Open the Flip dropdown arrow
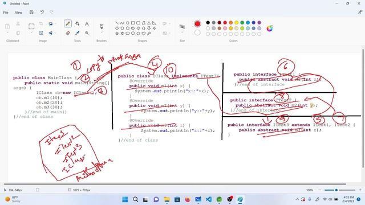This screenshot has width=365, height=205. point(55,33)
